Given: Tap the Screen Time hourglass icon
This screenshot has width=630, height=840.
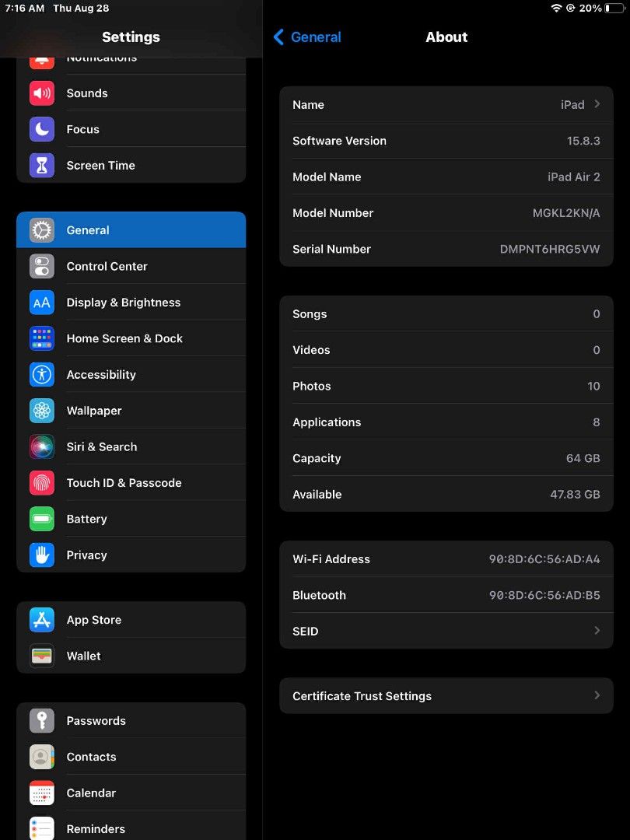Looking at the screenshot, I should (x=42, y=166).
